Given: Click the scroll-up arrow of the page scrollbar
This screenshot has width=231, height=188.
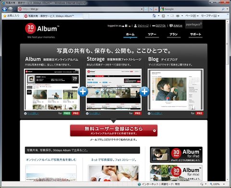Looking at the screenshot, I should click(227, 22).
